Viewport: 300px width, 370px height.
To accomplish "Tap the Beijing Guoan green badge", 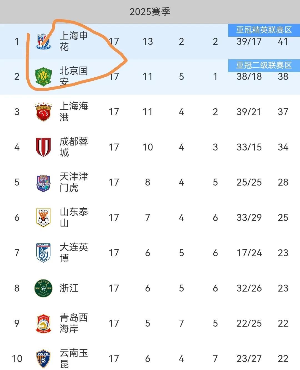I will (x=44, y=77).
